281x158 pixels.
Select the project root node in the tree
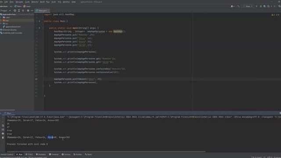[9, 14]
